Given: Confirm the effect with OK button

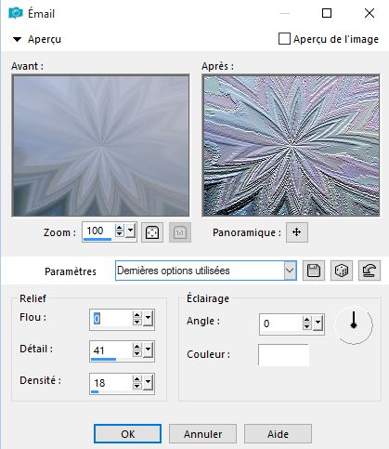Looking at the screenshot, I should 127,434.
